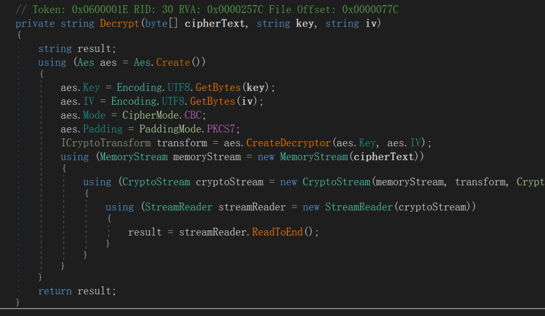Click the aes variable in using declaration
Screen dimensions: 545x316
109,62
